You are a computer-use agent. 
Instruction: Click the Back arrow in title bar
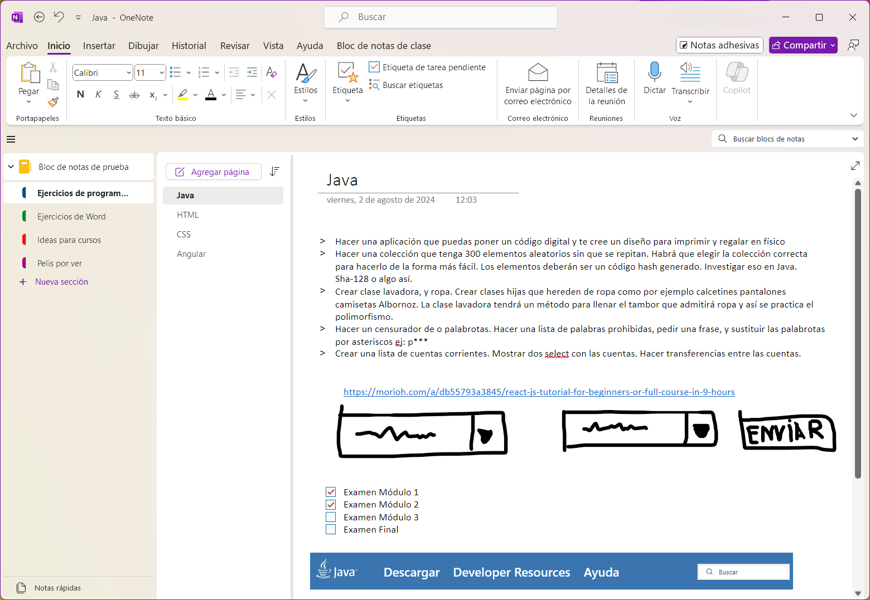(39, 17)
